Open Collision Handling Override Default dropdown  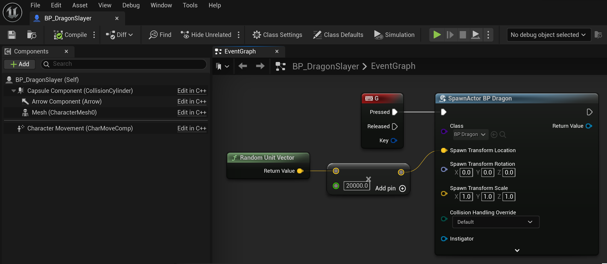(496, 222)
